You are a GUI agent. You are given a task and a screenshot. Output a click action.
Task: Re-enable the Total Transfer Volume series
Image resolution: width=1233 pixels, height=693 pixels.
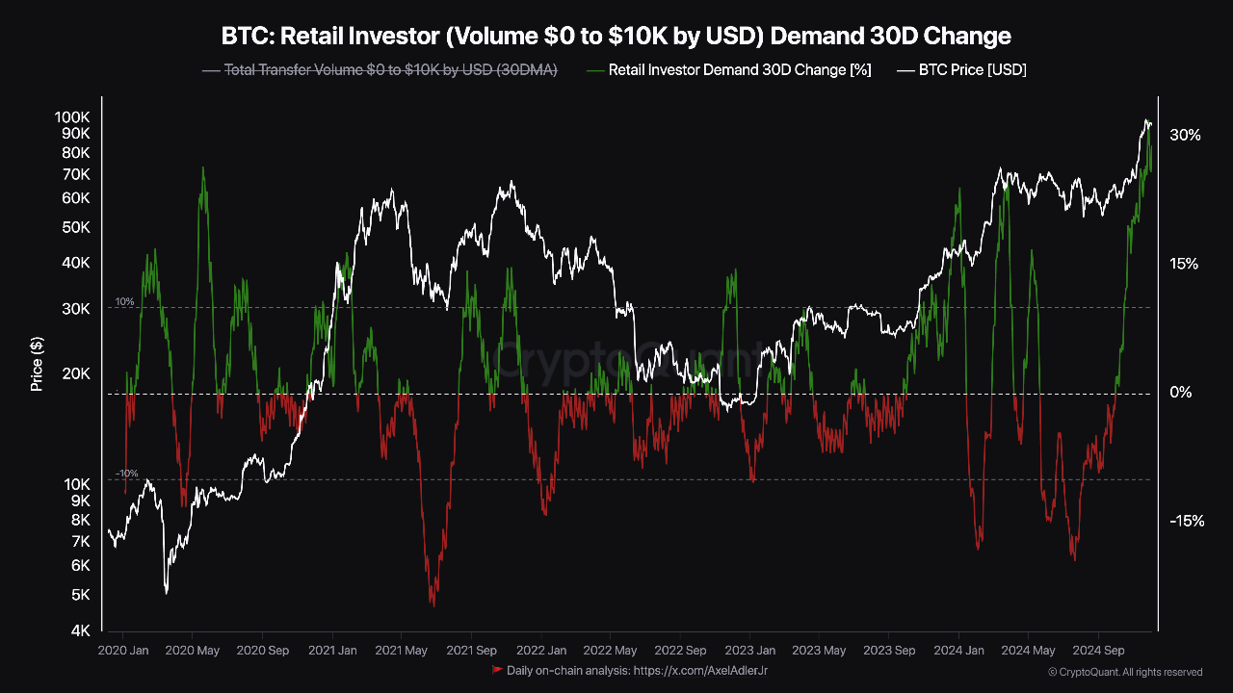coord(389,69)
